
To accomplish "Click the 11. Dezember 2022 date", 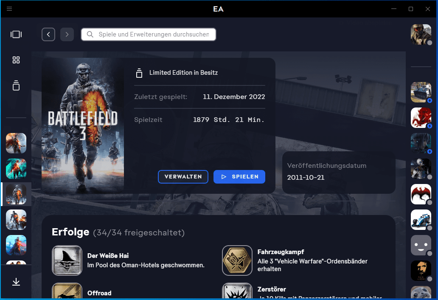I will pyautogui.click(x=234, y=97).
